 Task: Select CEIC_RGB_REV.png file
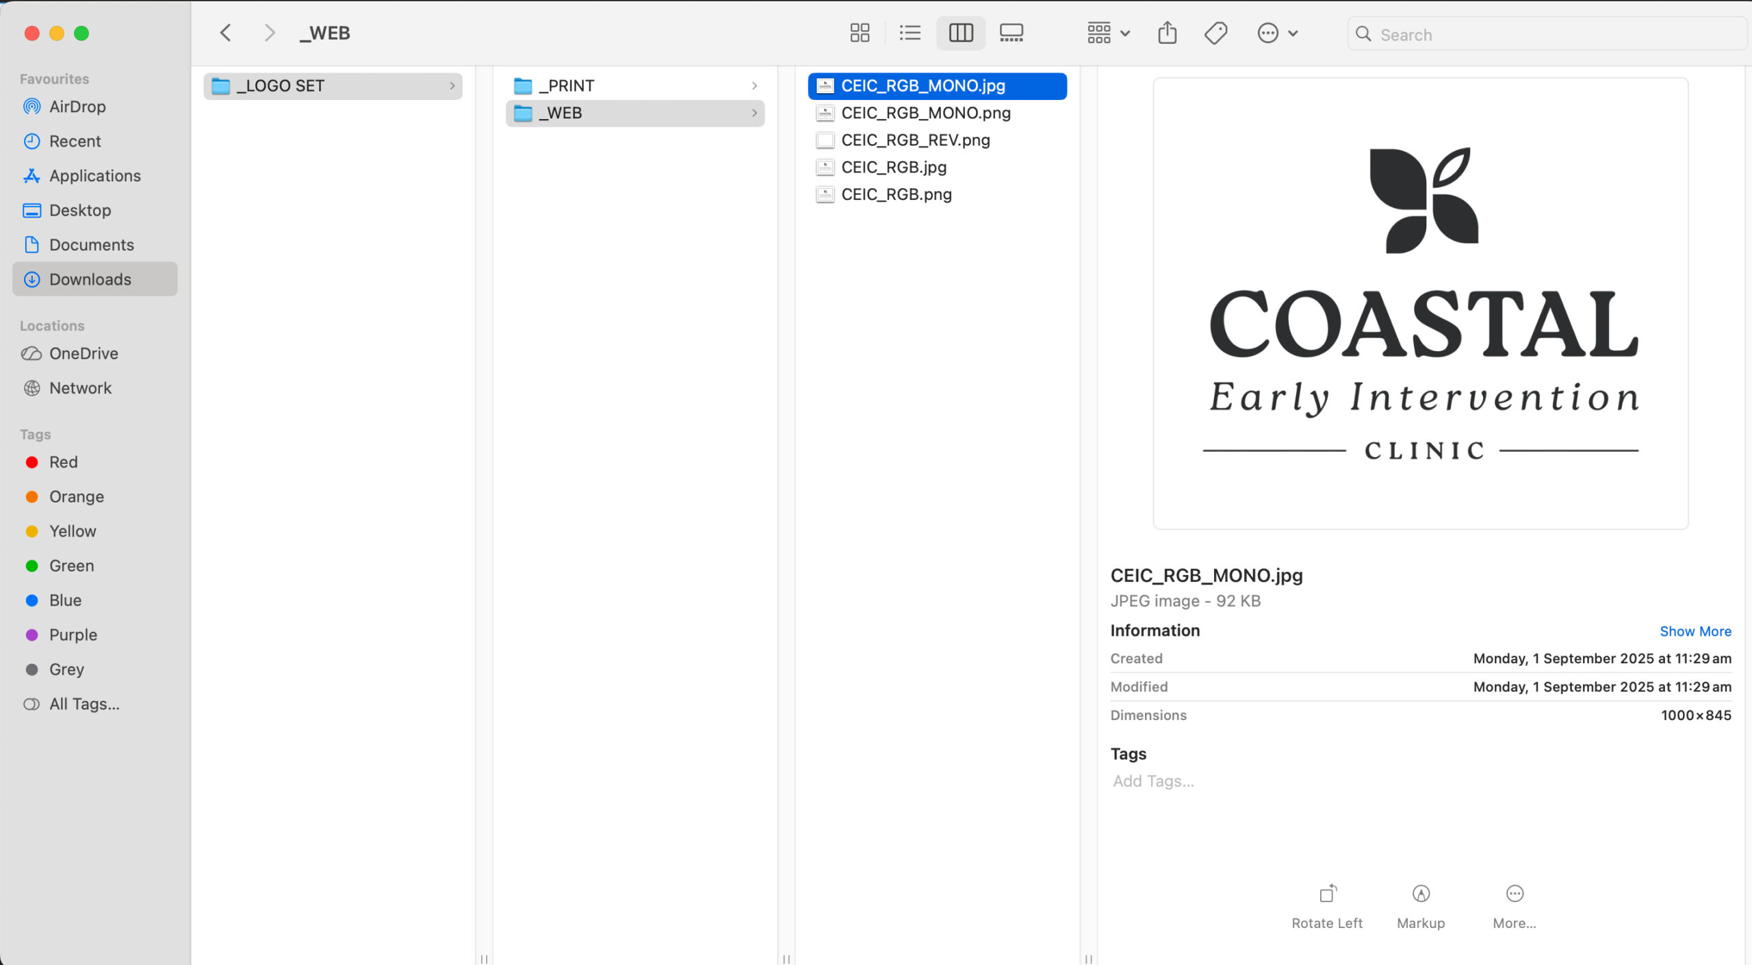pos(915,140)
